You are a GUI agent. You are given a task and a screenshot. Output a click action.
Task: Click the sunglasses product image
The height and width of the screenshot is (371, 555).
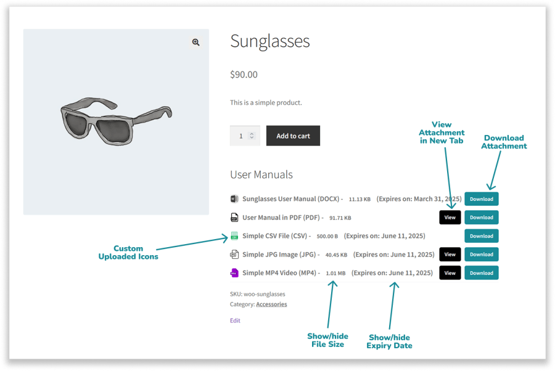[116, 122]
